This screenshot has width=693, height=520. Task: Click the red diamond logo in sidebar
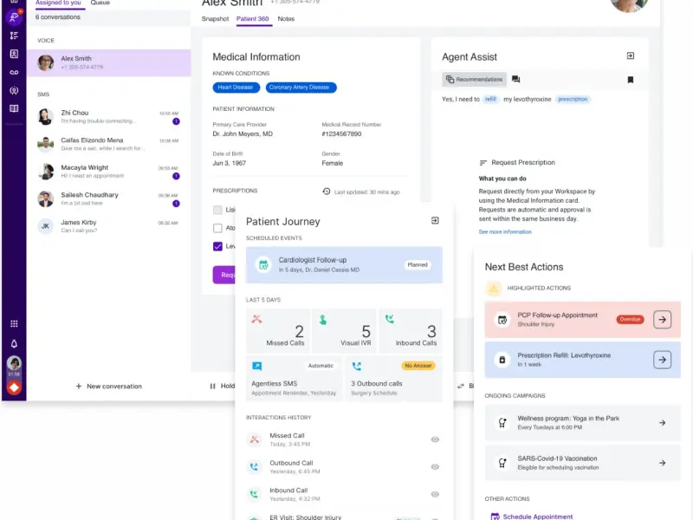coord(14,387)
